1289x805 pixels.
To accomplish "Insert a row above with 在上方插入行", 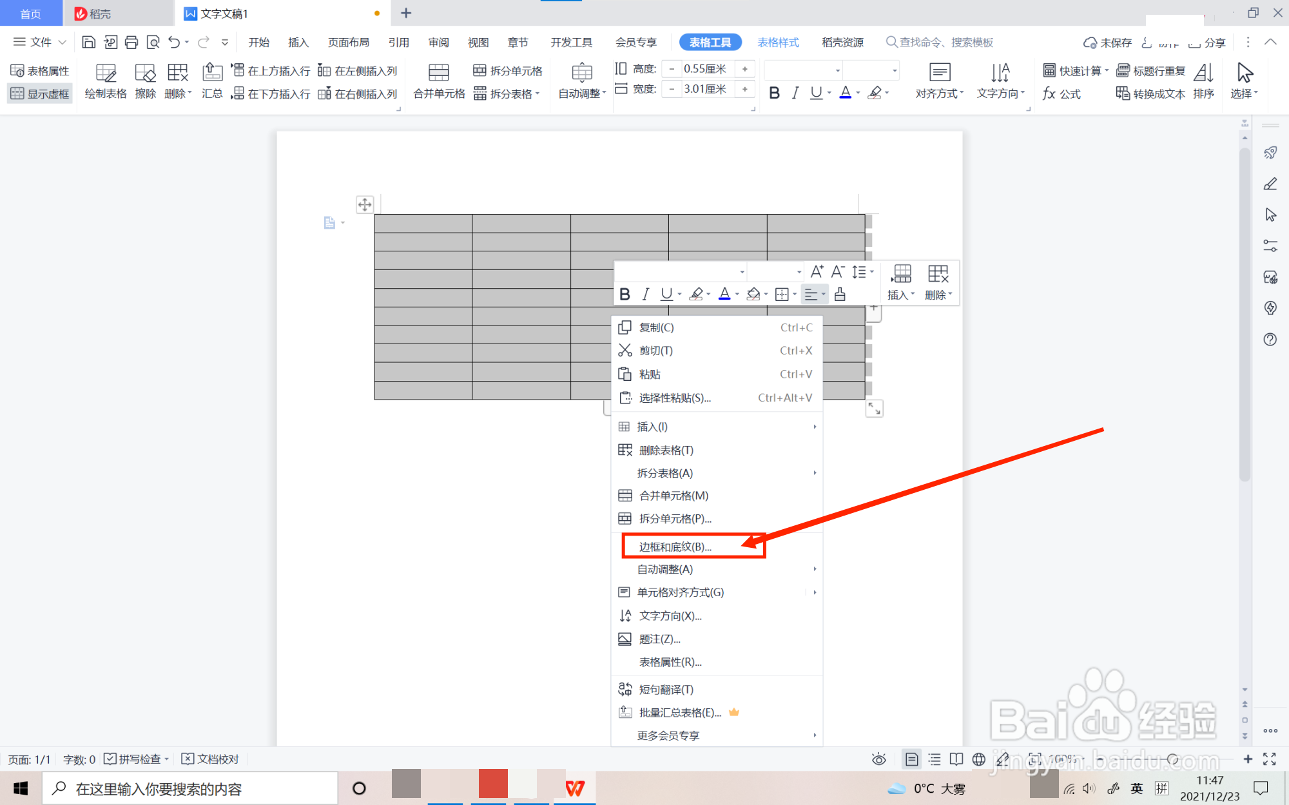I will pyautogui.click(x=271, y=71).
